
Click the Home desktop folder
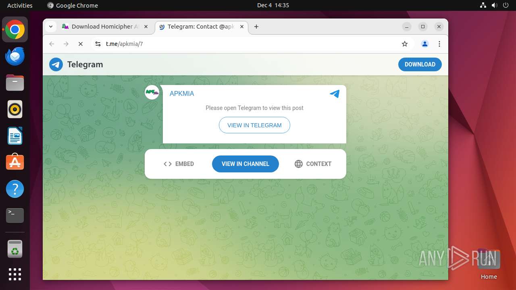click(x=489, y=264)
